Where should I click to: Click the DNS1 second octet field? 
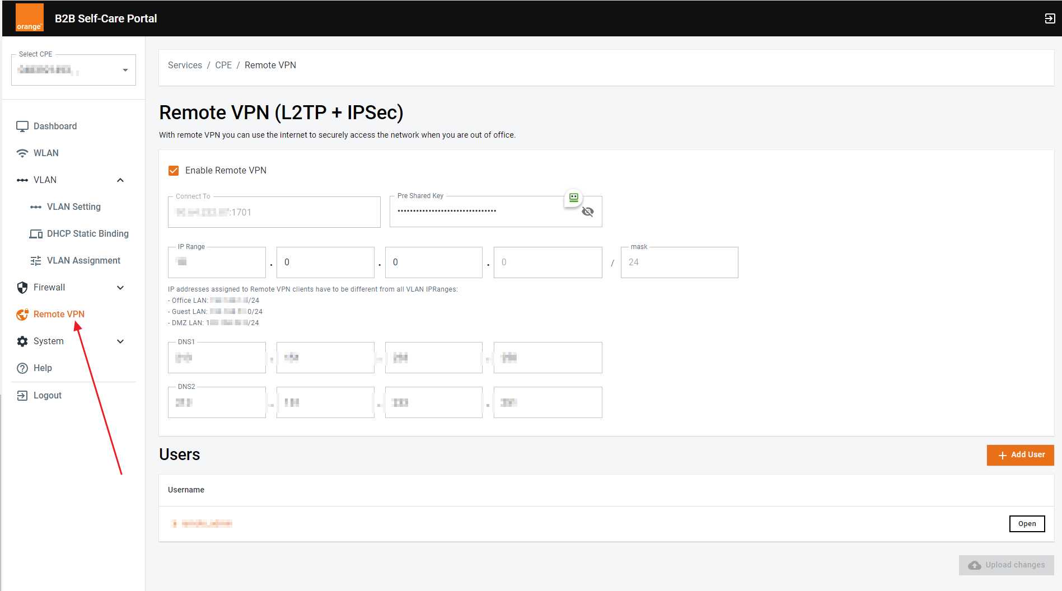(x=325, y=358)
